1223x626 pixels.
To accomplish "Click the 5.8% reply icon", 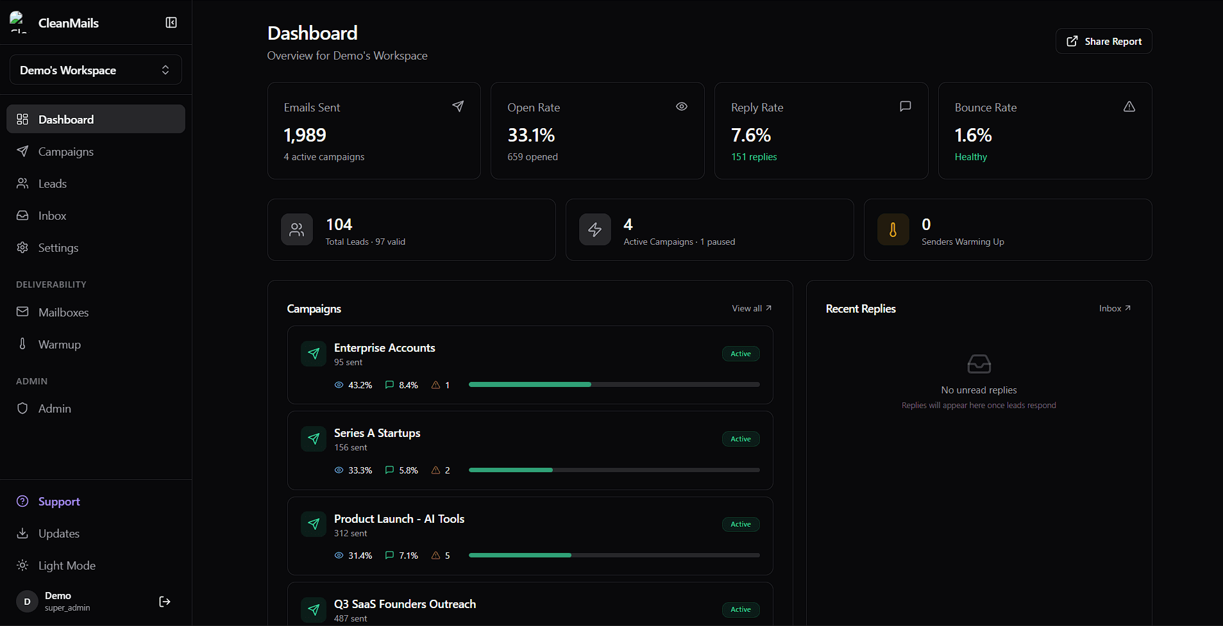I will click(389, 470).
